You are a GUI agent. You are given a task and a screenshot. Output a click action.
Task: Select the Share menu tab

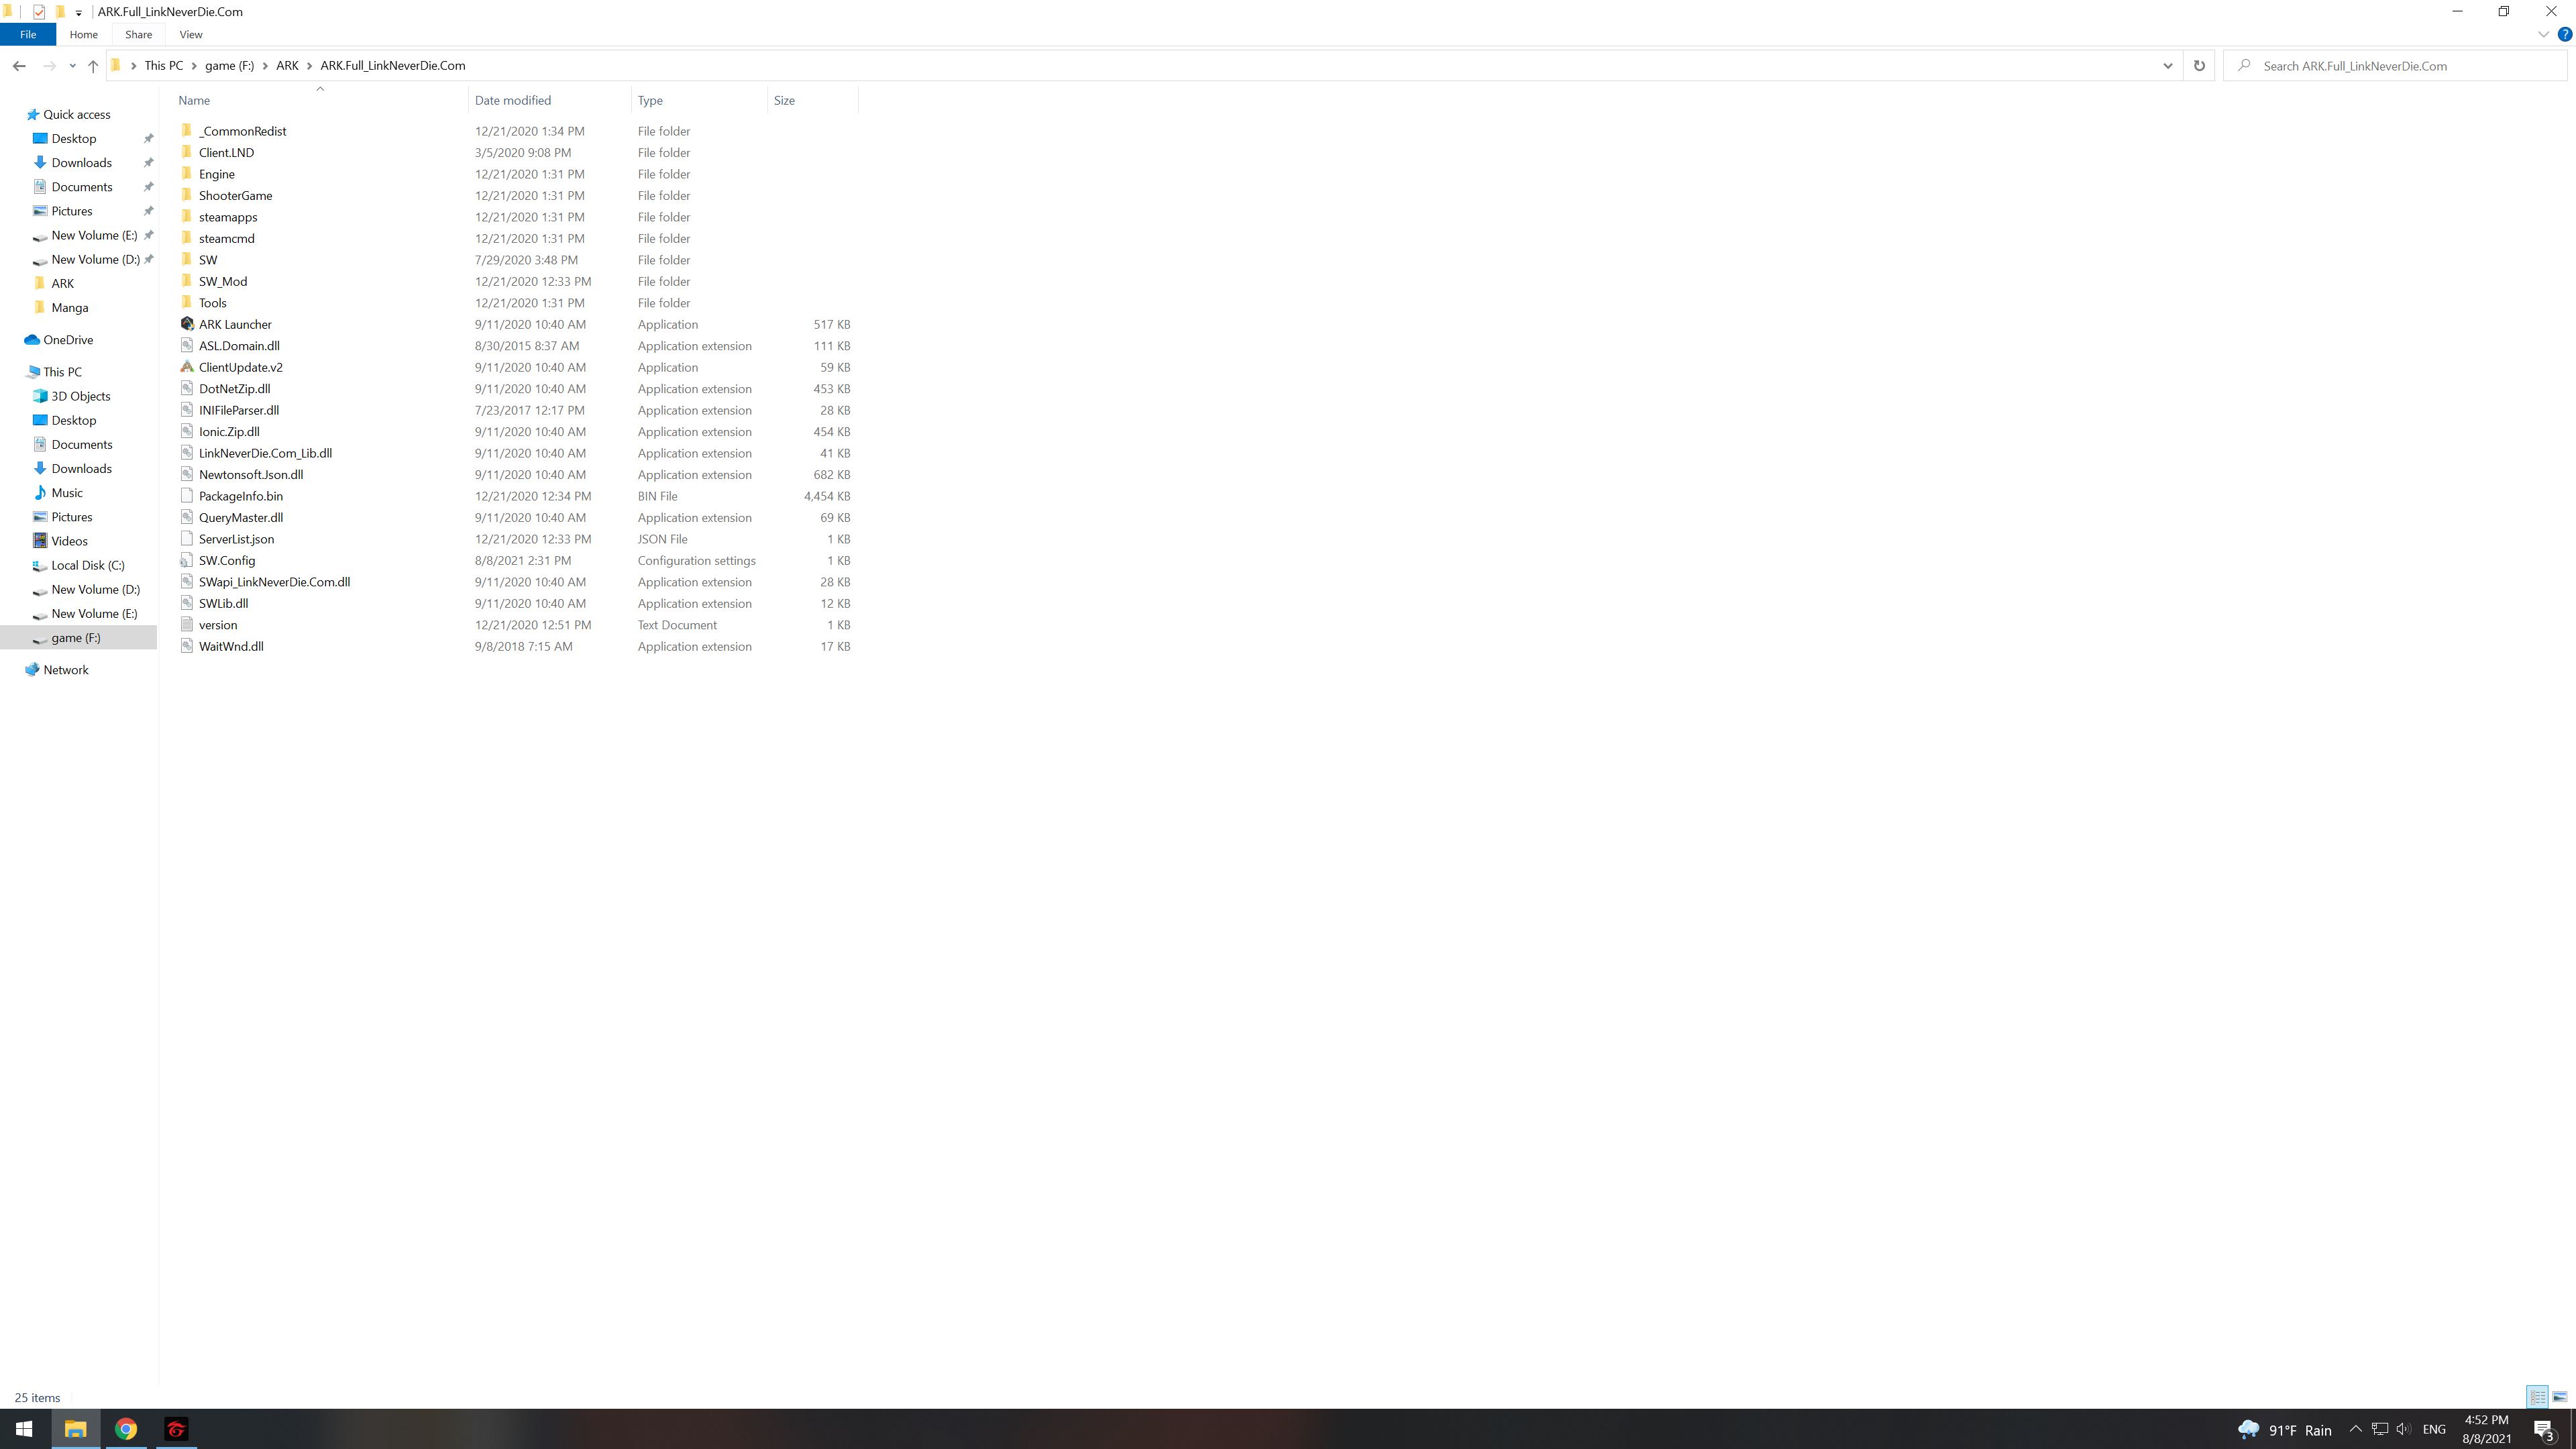[138, 34]
